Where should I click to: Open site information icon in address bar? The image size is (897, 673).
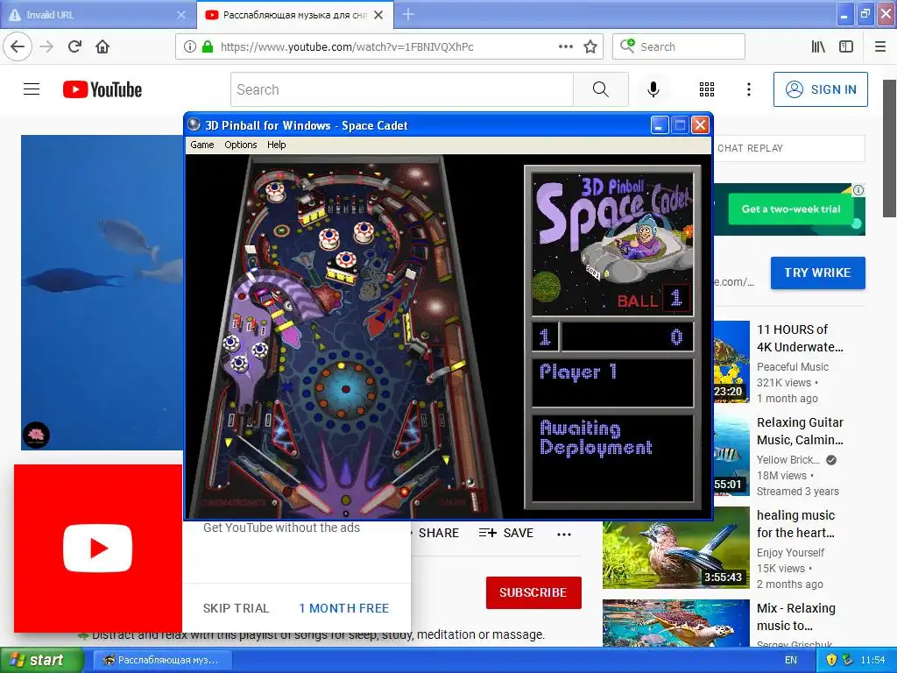point(190,46)
